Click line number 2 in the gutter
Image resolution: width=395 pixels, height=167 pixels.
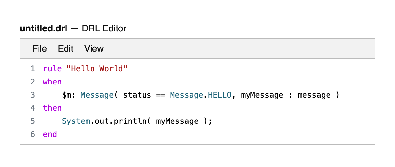32,82
